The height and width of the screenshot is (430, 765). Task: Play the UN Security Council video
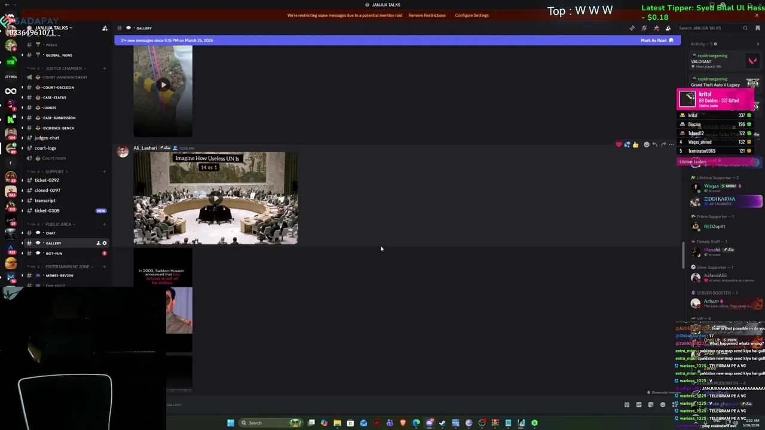216,198
